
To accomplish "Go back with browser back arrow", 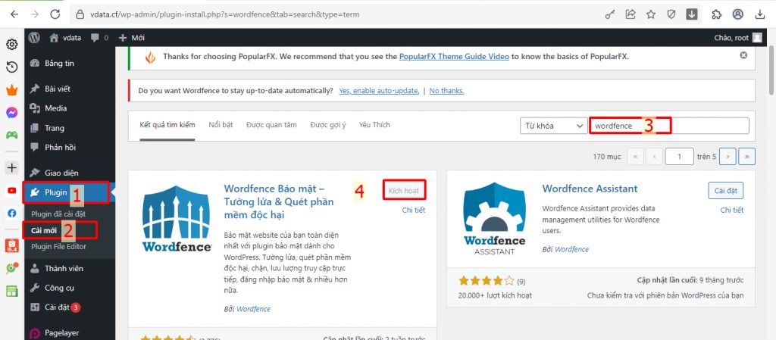I will 14,14.
